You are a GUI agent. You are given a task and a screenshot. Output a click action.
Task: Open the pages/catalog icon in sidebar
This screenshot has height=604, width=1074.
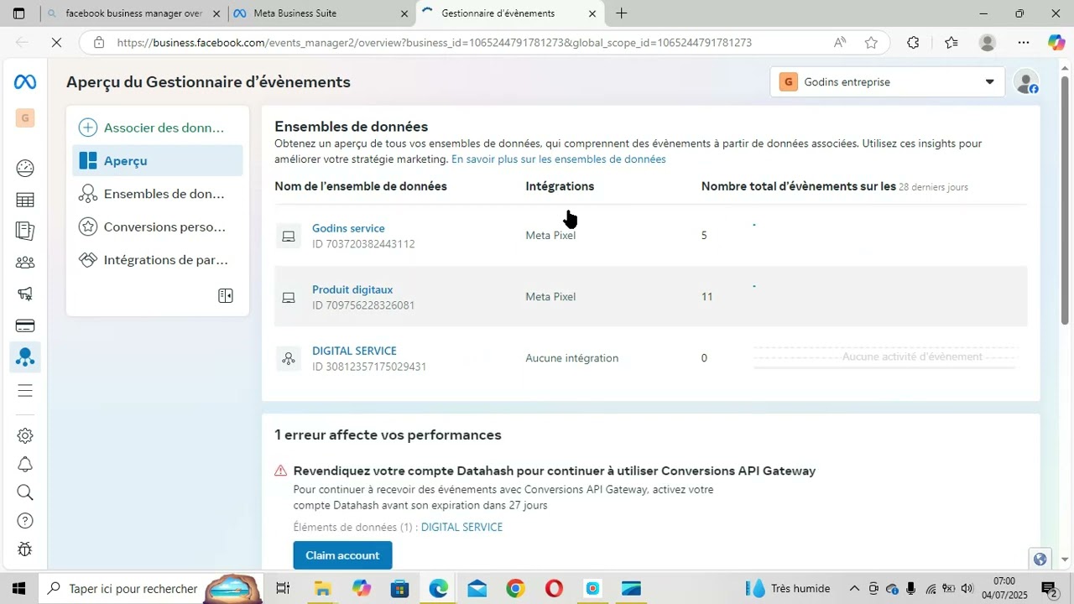pyautogui.click(x=25, y=231)
